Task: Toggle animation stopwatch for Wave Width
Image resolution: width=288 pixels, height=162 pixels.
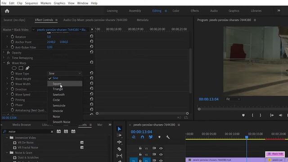Action: click(12, 84)
